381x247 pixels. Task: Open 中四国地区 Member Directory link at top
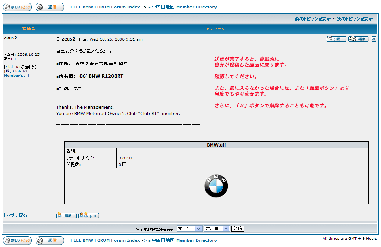[184, 7]
